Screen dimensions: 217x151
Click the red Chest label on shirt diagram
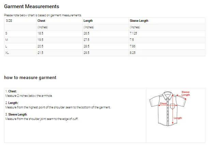(x=163, y=103)
